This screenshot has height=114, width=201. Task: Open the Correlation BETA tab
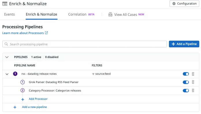pyautogui.click(x=81, y=14)
